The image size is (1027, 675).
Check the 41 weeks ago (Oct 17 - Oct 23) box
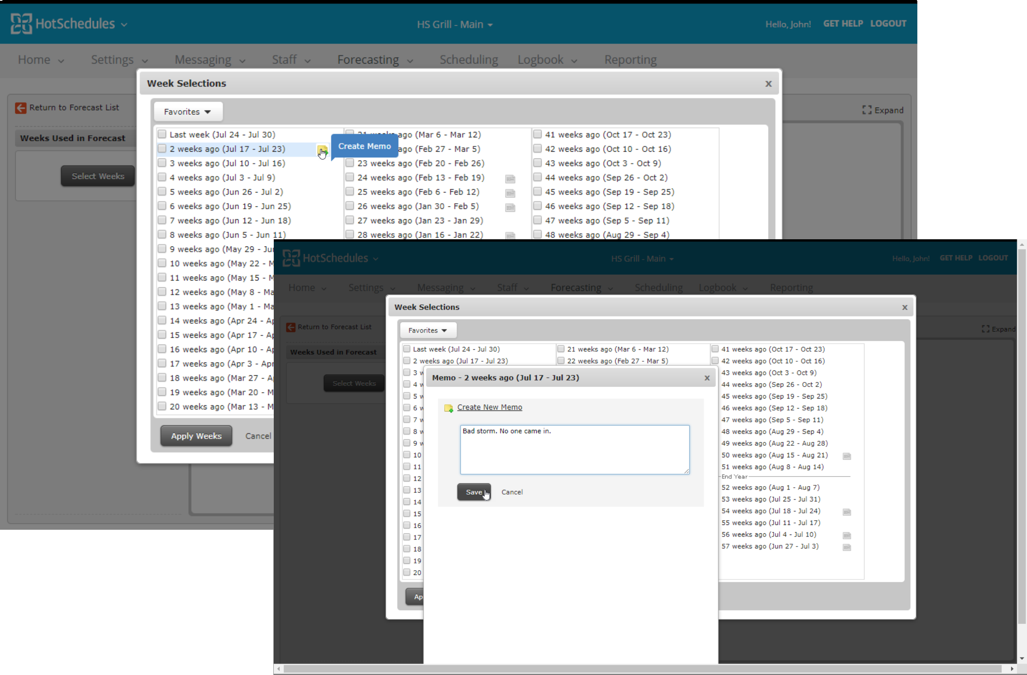[x=537, y=134]
